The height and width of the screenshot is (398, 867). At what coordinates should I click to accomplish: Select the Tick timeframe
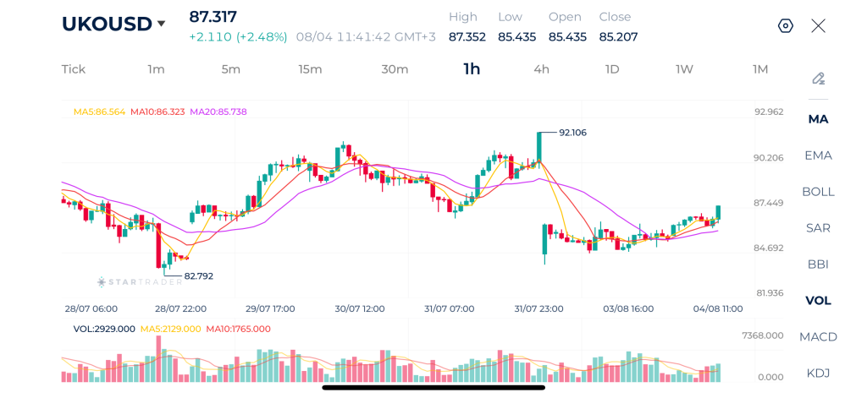[74, 69]
